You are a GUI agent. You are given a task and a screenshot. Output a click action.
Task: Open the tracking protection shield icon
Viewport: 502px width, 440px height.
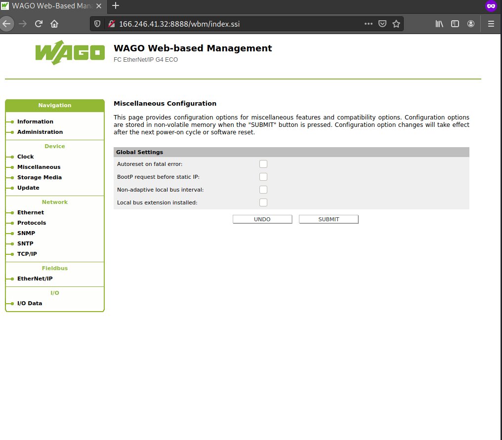[x=97, y=24]
